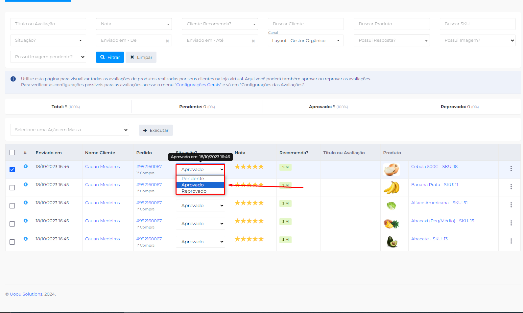
Task: Open the 'Cliente Recomenda?' dropdown
Action: [x=220, y=24]
